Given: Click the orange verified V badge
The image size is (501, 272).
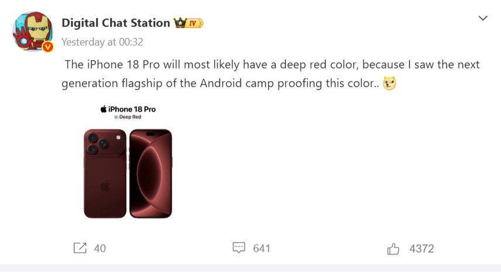Looking at the screenshot, I should click(x=48, y=47).
